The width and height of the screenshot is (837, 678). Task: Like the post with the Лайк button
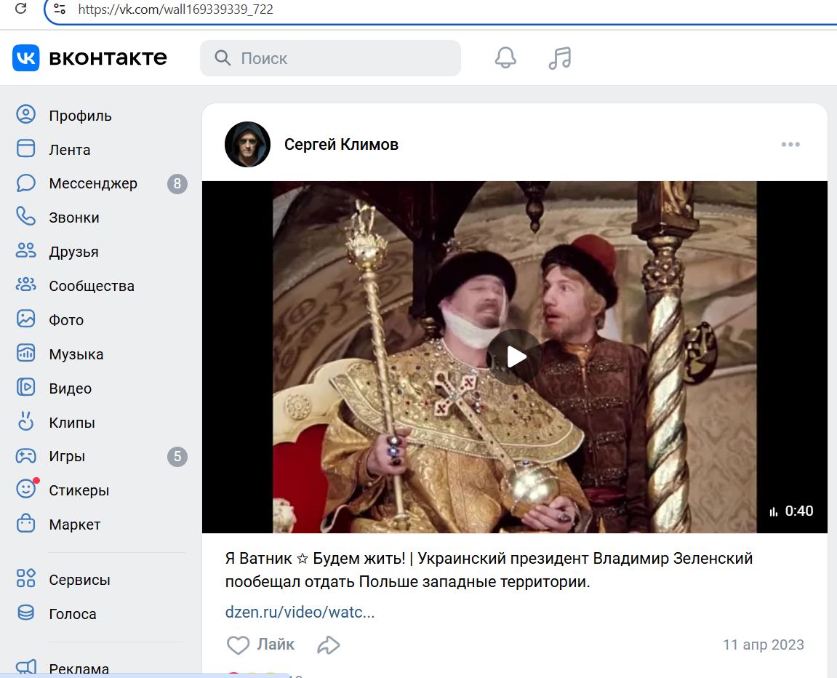261,645
